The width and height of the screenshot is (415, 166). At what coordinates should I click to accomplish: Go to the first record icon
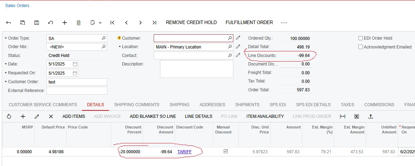click(112, 23)
